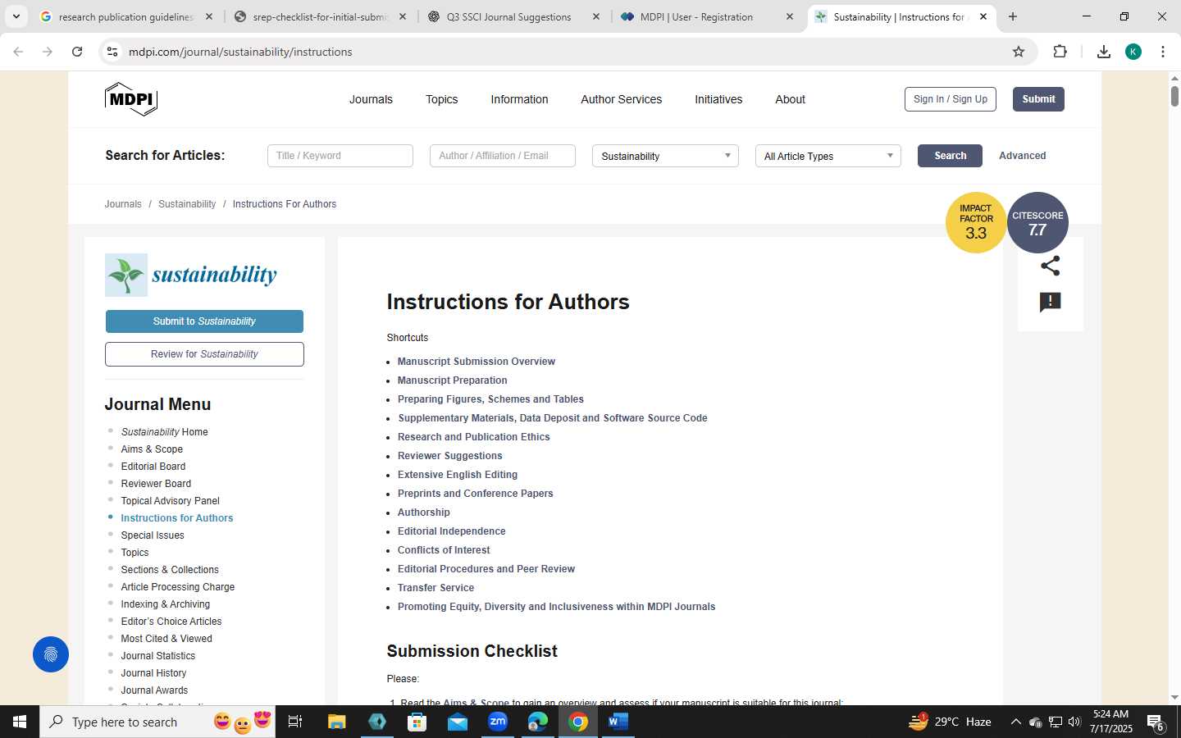Screen dimensions: 1181x738
Task: Open Editorial Board in Journal Menu
Action: tap(153, 467)
